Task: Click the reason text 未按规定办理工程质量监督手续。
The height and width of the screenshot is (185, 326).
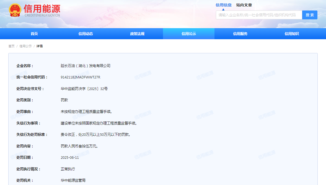Action: pyautogui.click(x=87, y=112)
